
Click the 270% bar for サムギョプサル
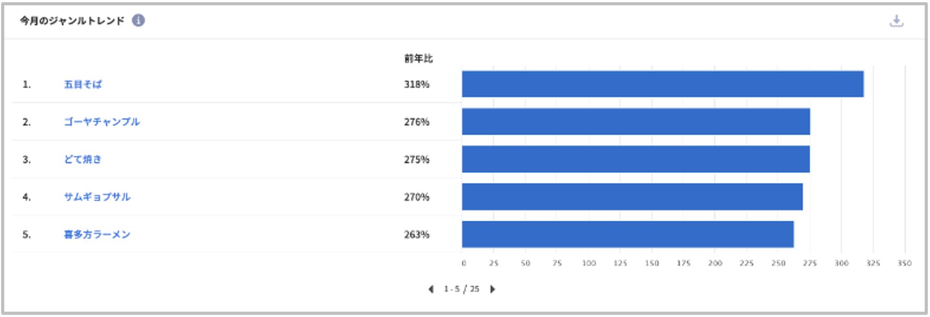pyautogui.click(x=632, y=197)
